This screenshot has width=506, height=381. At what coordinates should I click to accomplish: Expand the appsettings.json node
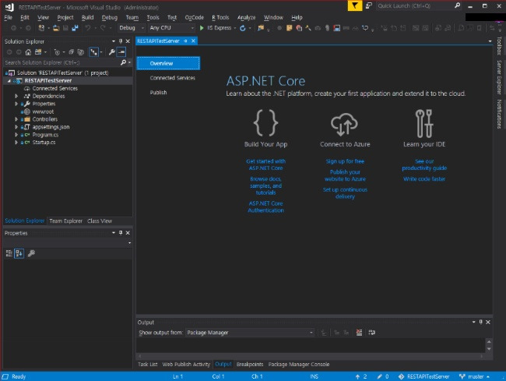click(16, 127)
